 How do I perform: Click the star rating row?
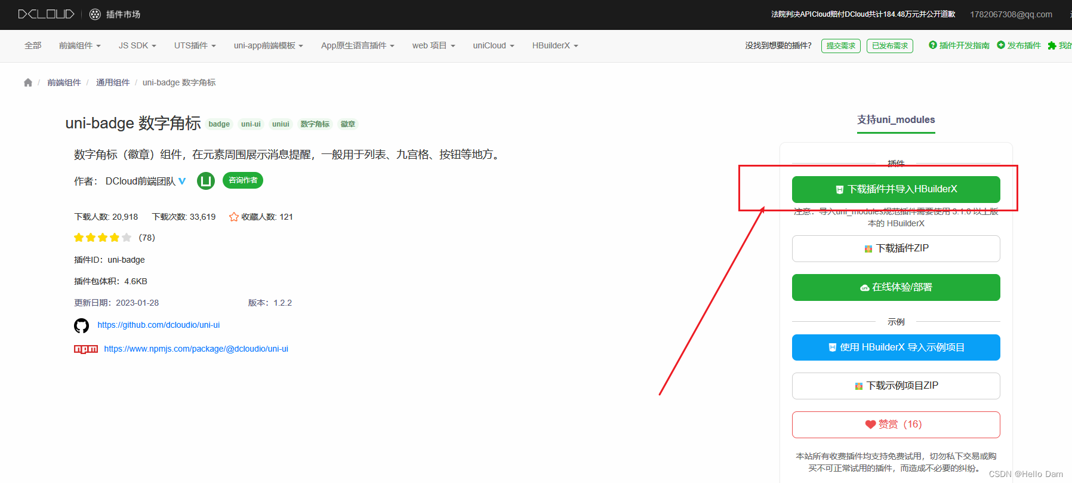tap(103, 238)
